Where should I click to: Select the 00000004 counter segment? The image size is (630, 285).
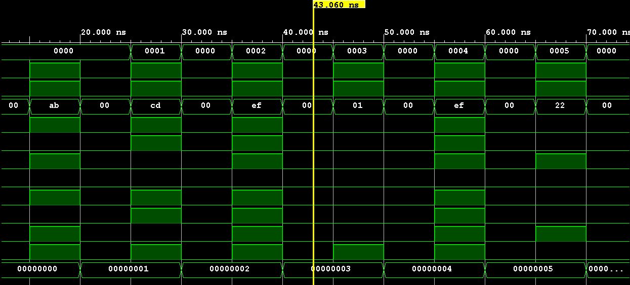click(x=433, y=269)
